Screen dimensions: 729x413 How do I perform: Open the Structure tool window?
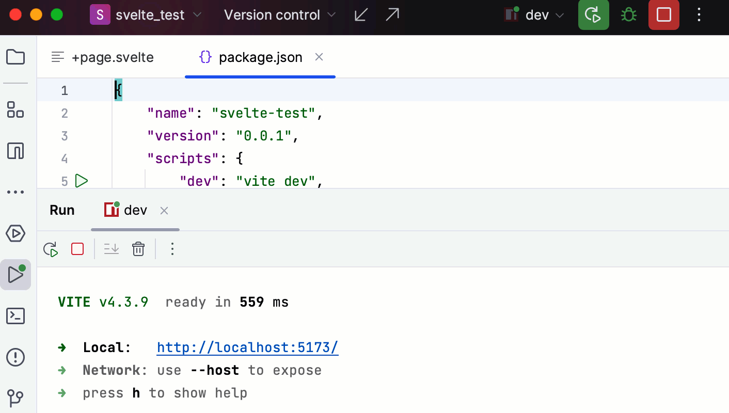pyautogui.click(x=15, y=109)
